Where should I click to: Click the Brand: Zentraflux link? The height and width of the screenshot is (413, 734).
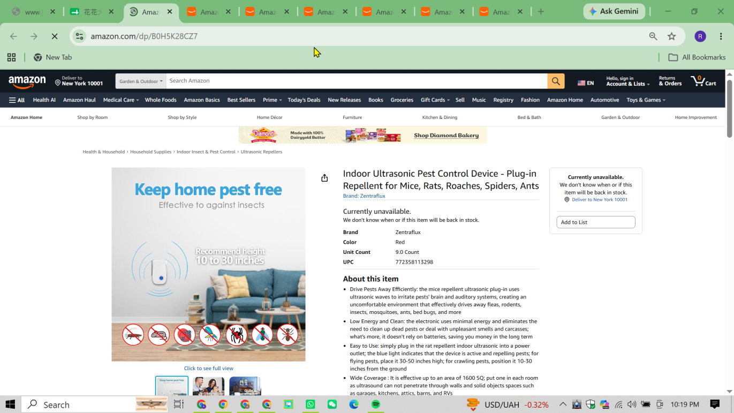(x=364, y=196)
